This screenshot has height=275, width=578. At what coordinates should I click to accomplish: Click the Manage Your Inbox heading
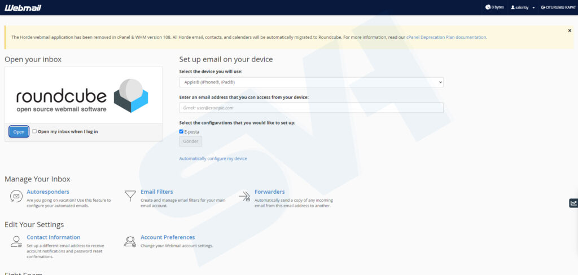pyautogui.click(x=37, y=179)
